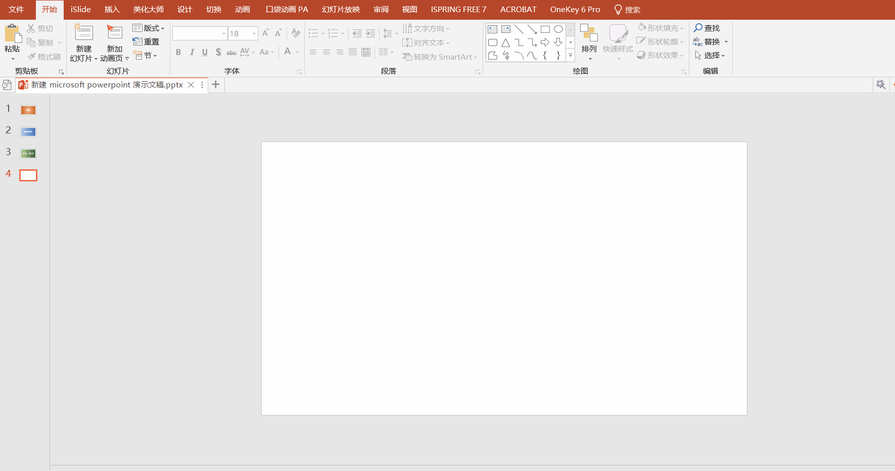
Task: Select the triangle shape in shapes gallery
Action: point(506,42)
